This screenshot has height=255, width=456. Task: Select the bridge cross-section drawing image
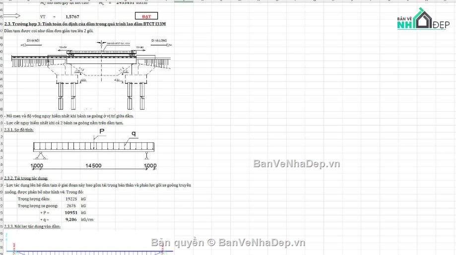coord(92,74)
